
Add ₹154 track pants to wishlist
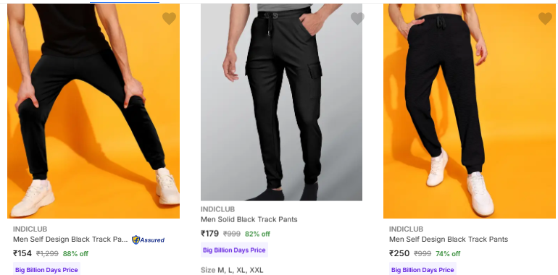(x=169, y=19)
